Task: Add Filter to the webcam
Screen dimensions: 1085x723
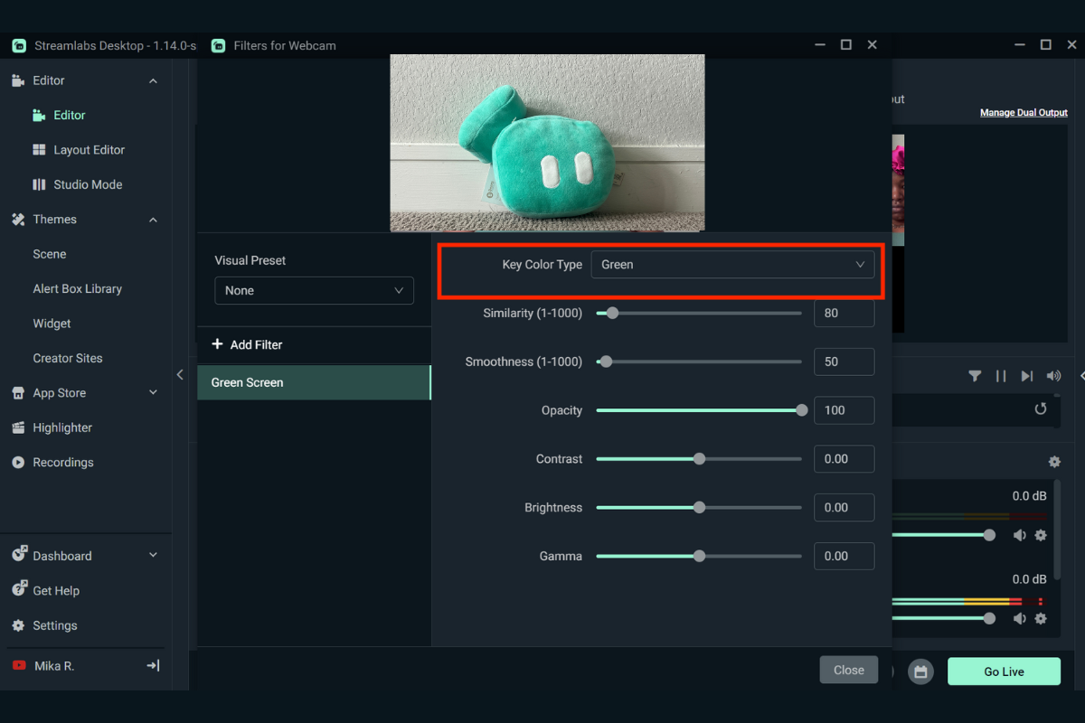Action: (x=246, y=344)
